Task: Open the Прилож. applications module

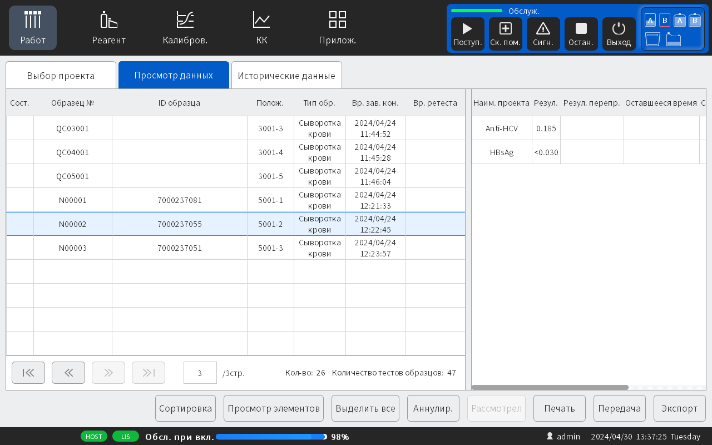Action: pyautogui.click(x=338, y=28)
